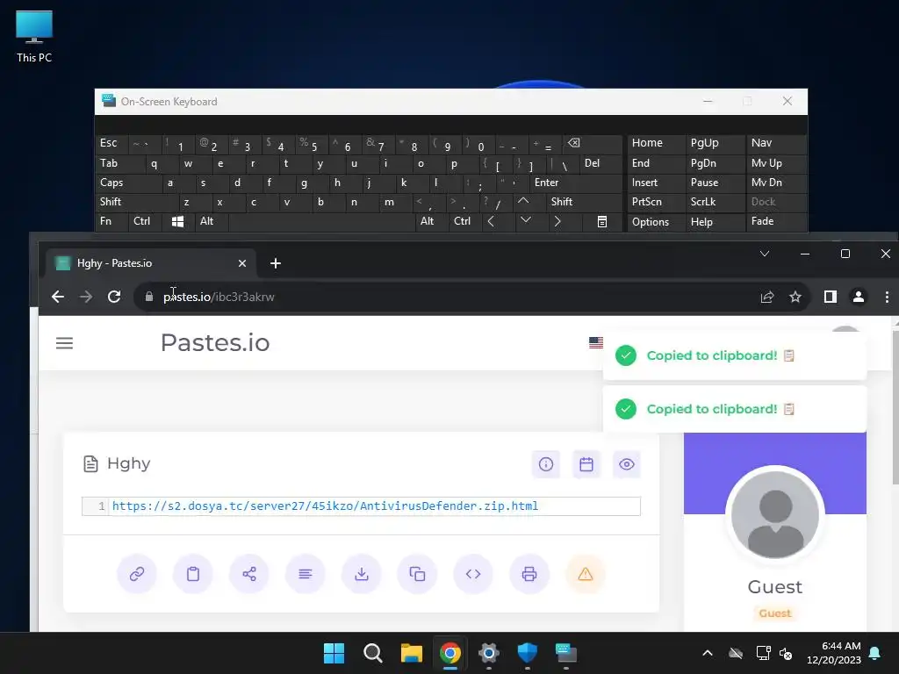Show paste info with circled i icon
Image resolution: width=899 pixels, height=674 pixels.
coord(546,464)
